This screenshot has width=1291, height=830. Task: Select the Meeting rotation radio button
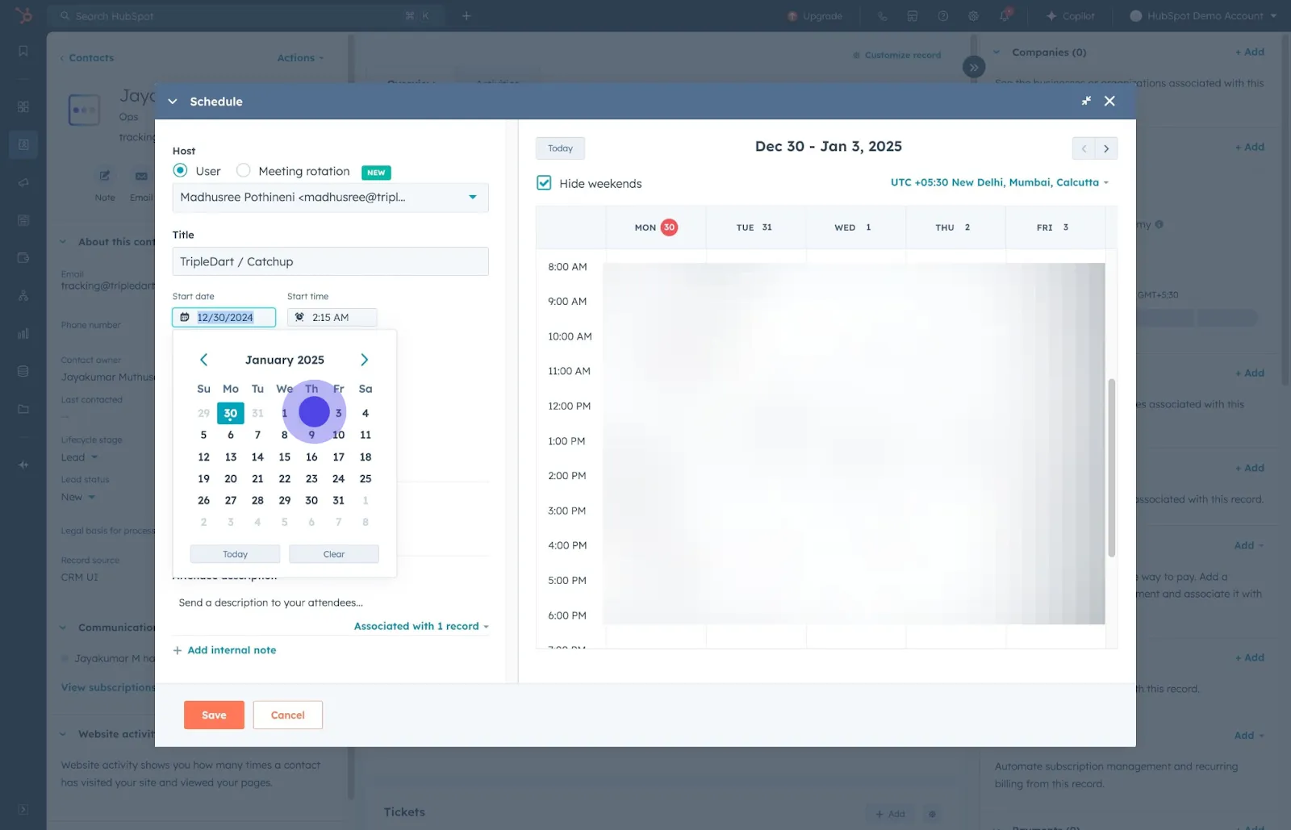click(x=243, y=170)
